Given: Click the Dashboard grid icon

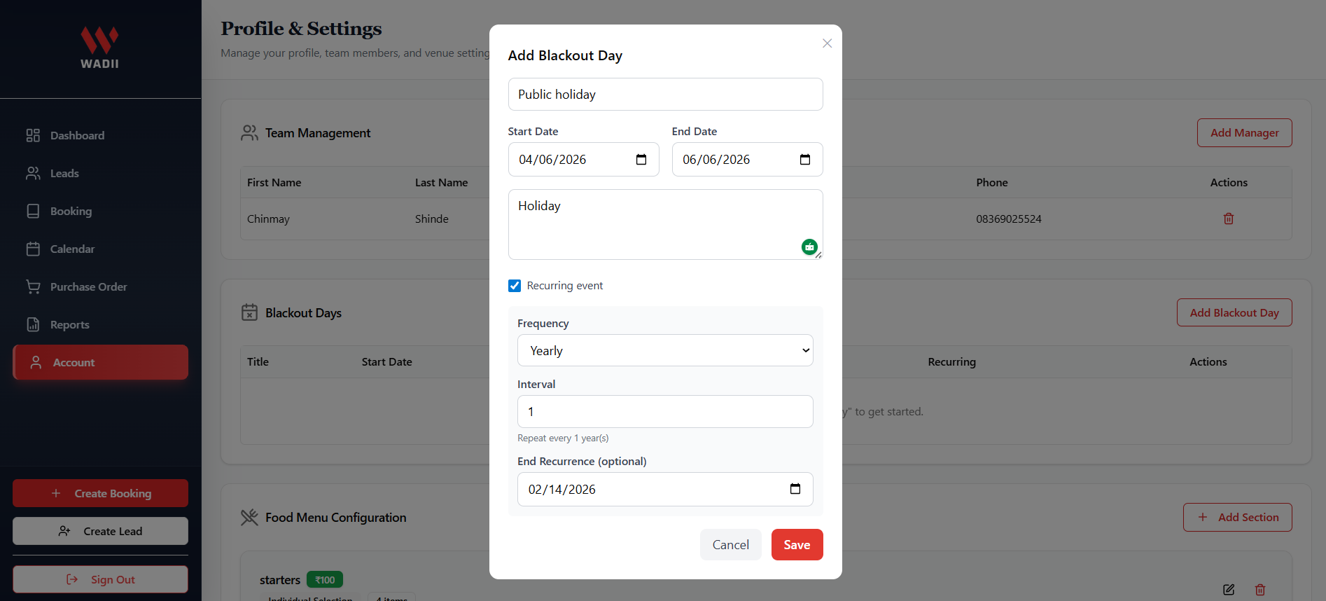Looking at the screenshot, I should [33, 135].
